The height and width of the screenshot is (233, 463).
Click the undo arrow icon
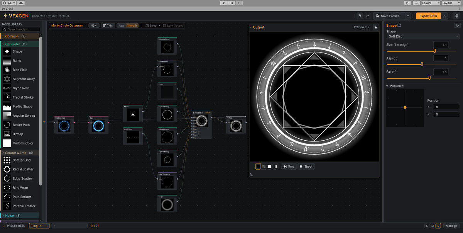tap(360, 16)
